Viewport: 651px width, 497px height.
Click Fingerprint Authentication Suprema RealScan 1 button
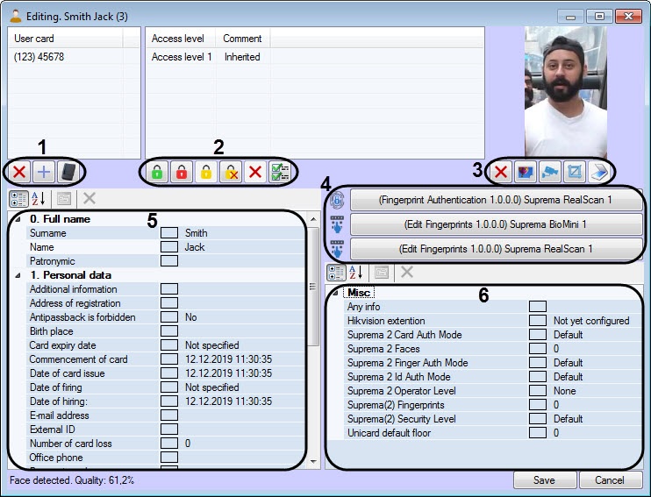point(496,200)
